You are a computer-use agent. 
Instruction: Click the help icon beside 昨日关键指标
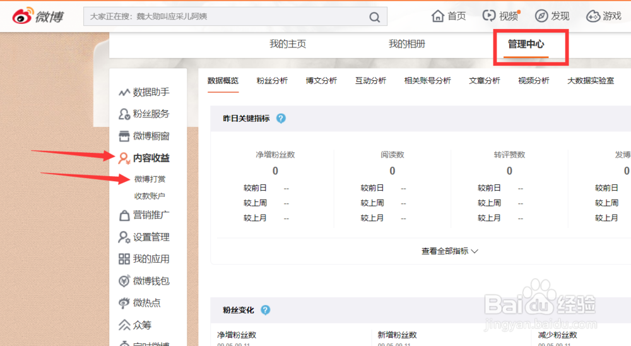click(281, 119)
